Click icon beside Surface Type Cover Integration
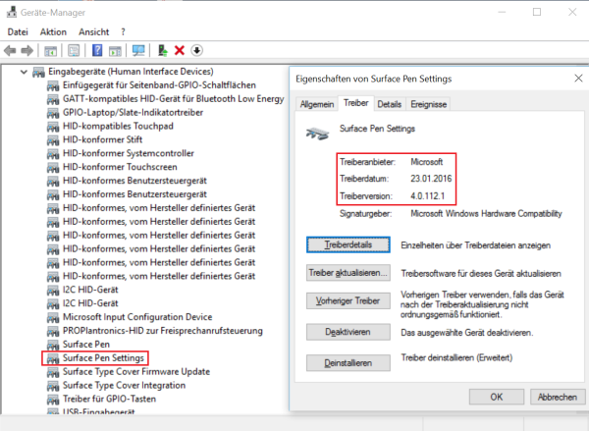 [x=53, y=386]
